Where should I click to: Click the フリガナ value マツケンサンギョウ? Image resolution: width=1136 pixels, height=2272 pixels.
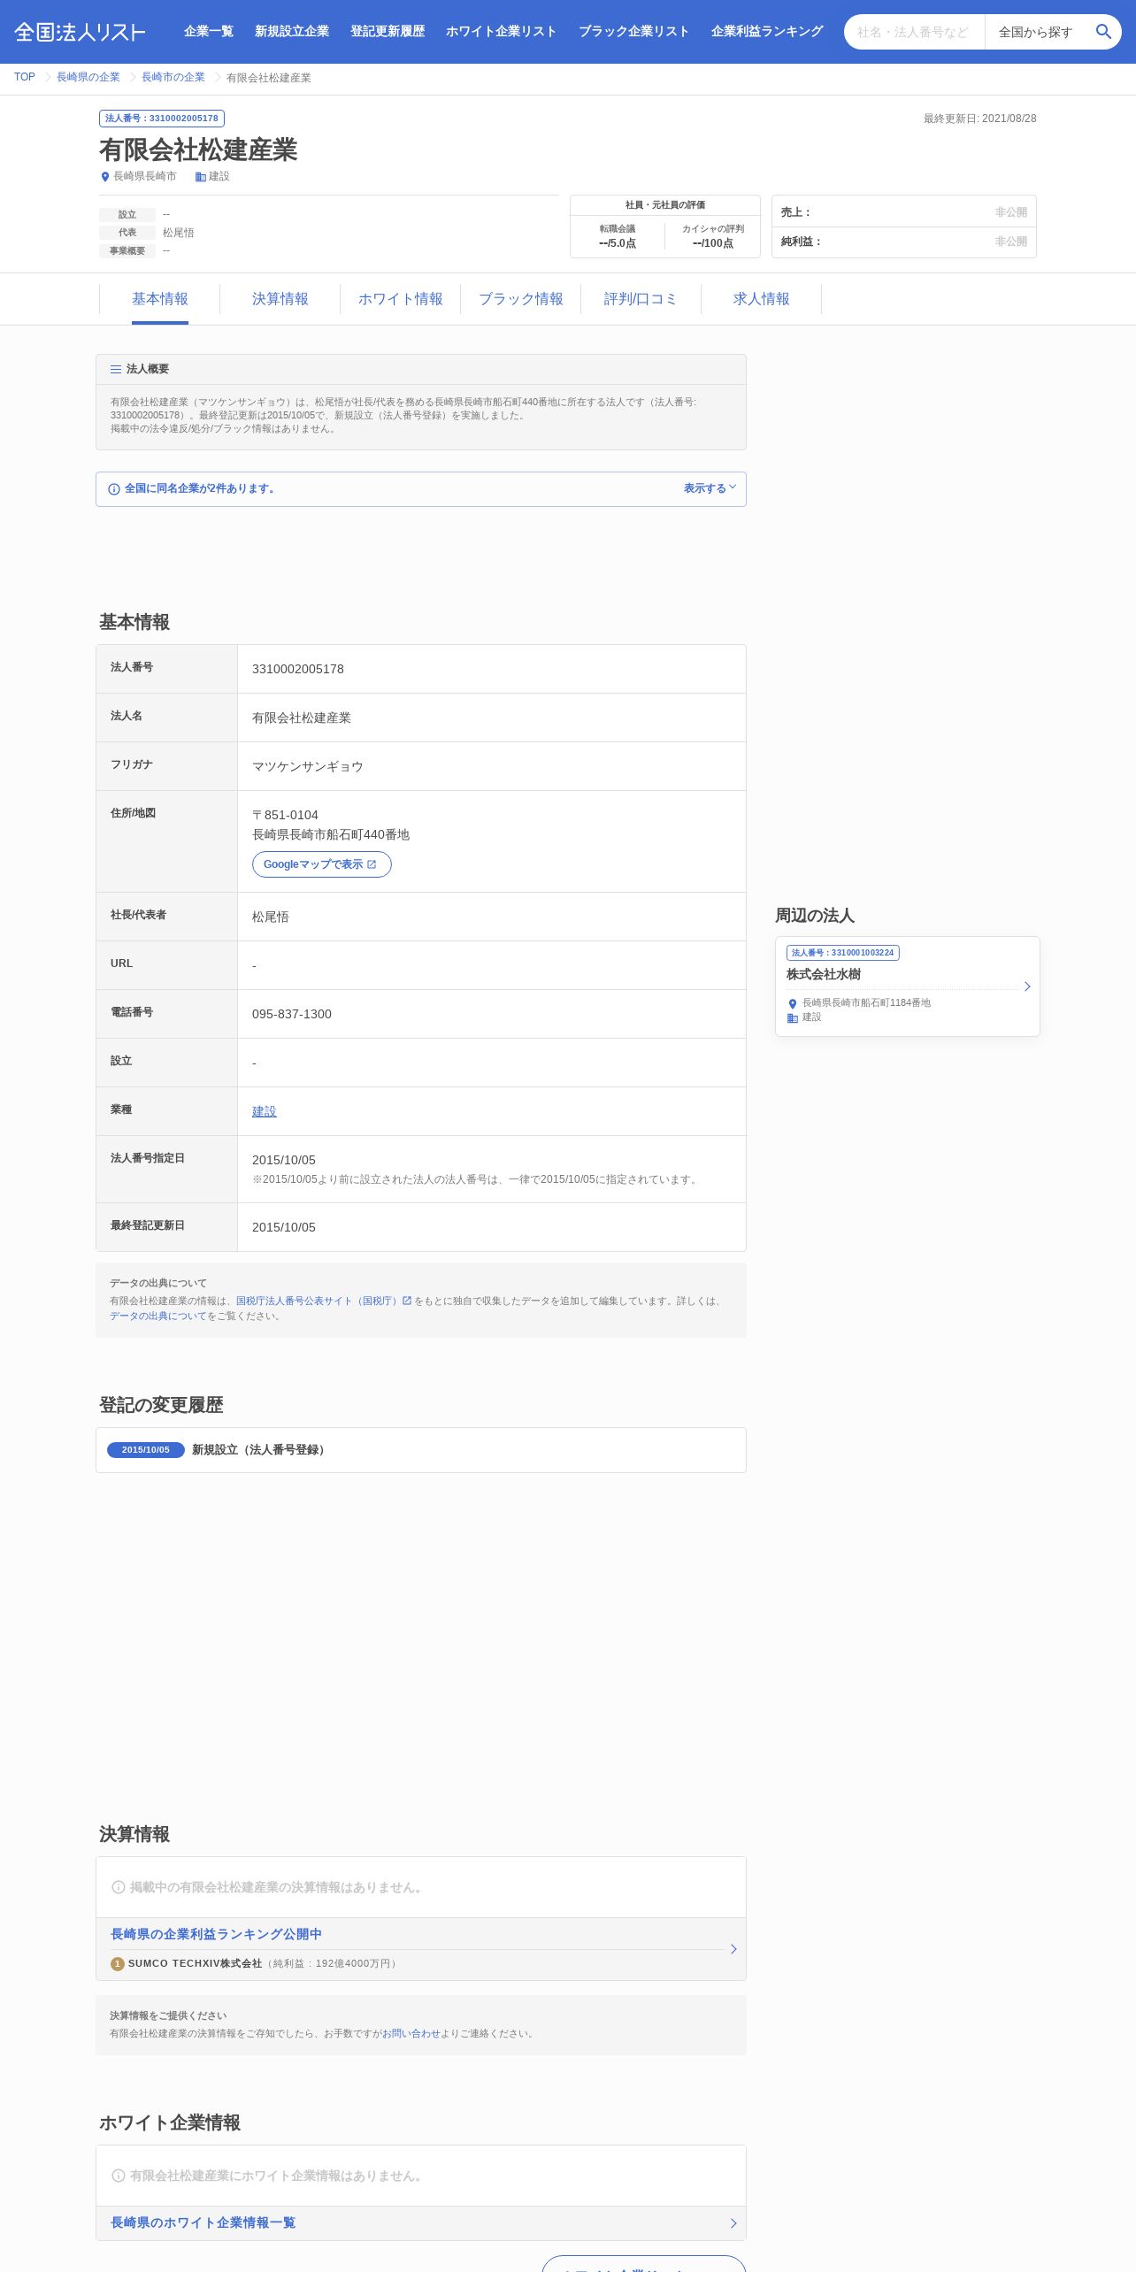click(x=308, y=766)
